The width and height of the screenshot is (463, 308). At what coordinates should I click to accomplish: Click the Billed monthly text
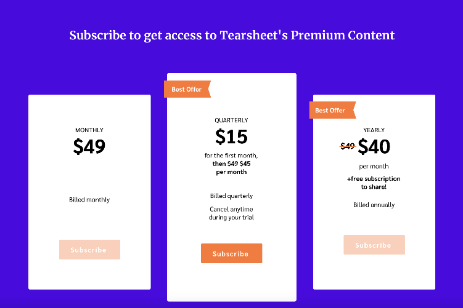coord(89,200)
